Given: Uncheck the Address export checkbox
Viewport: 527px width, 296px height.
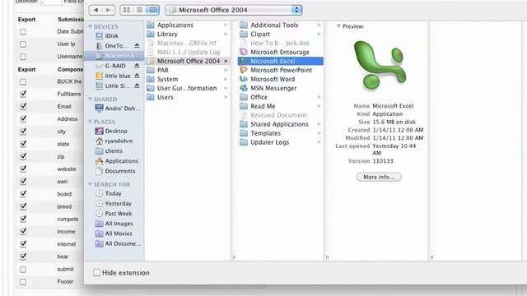Looking at the screenshot, I should click(23, 118).
